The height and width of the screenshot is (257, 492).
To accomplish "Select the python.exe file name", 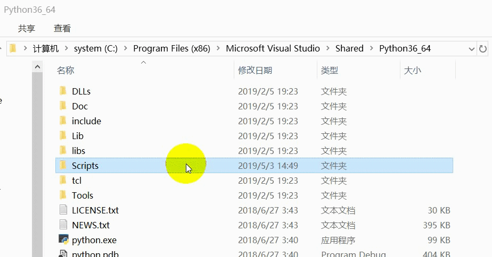I will click(x=94, y=240).
